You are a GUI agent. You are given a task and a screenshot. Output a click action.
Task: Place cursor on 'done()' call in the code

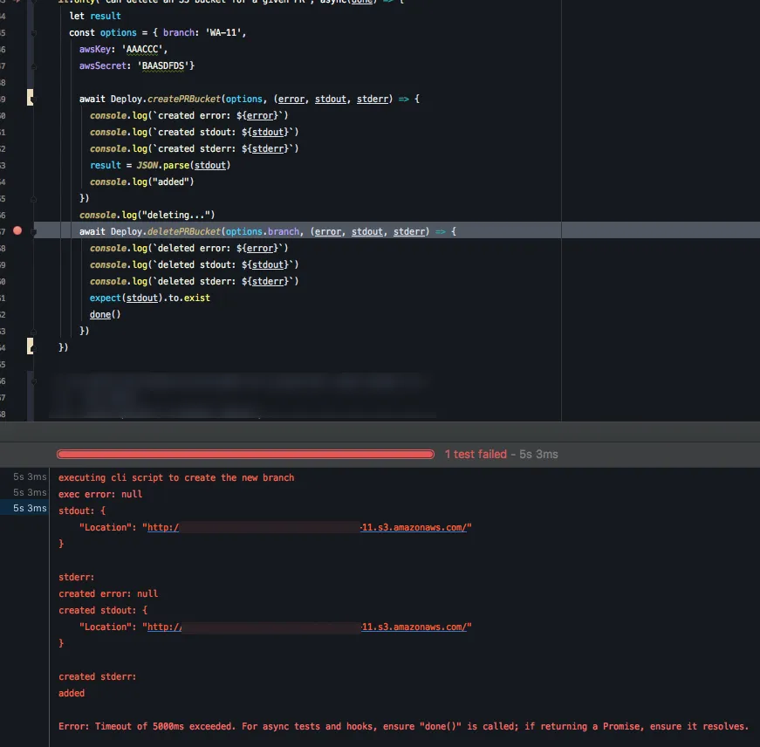pyautogui.click(x=106, y=315)
